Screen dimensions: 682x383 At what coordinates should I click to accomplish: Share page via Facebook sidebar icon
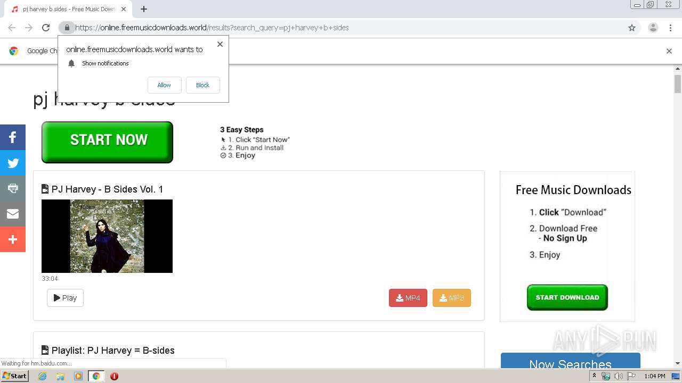[x=13, y=138]
